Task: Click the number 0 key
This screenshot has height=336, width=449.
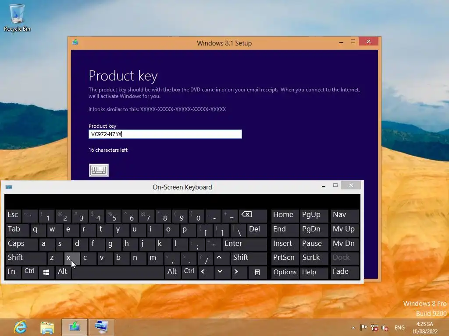Action: point(196,216)
